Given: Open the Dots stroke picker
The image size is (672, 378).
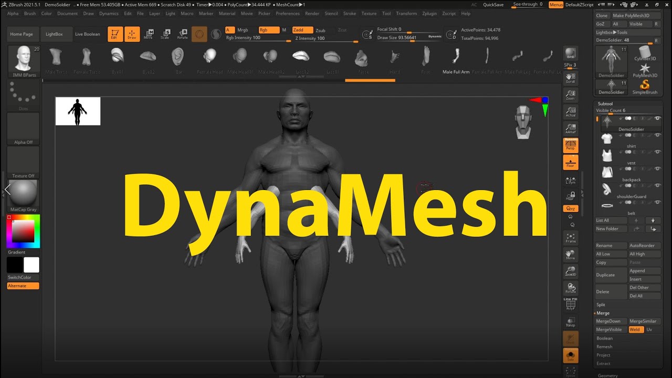Looking at the screenshot, I should point(23,96).
